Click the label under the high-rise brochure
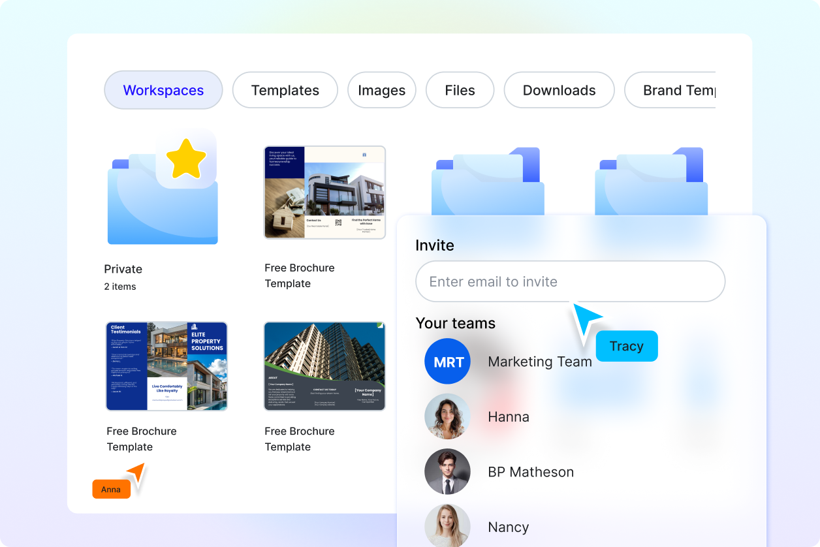The height and width of the screenshot is (547, 820). (300, 439)
